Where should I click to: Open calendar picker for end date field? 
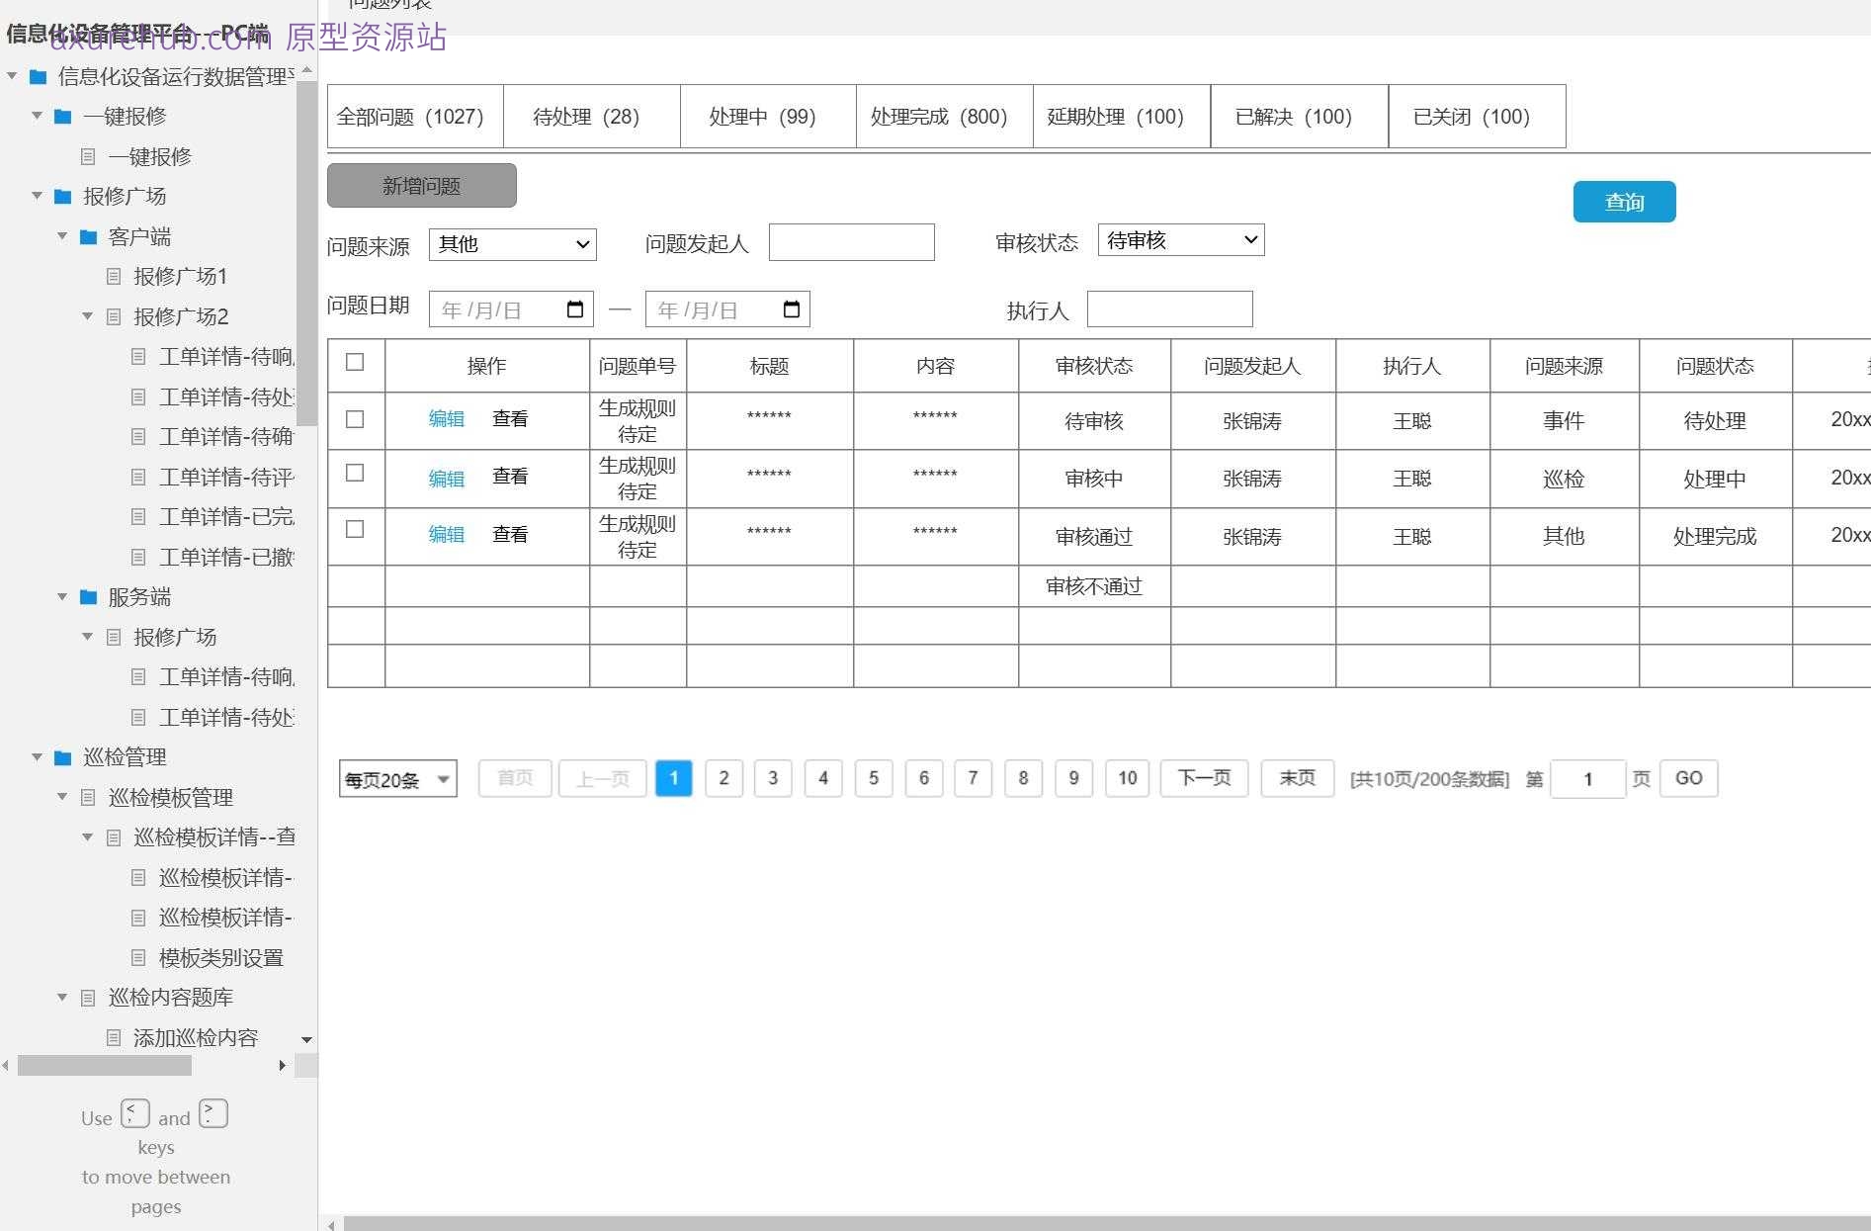pyautogui.click(x=792, y=309)
